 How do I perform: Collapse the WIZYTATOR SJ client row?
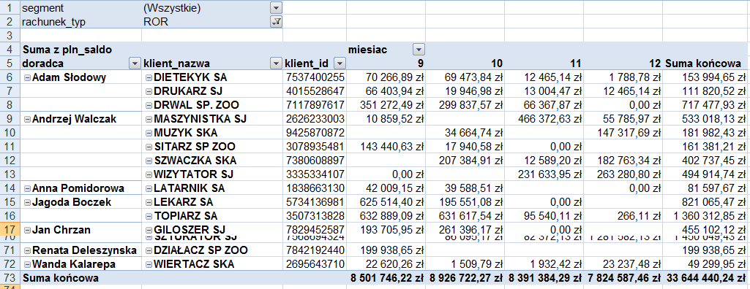tap(149, 174)
